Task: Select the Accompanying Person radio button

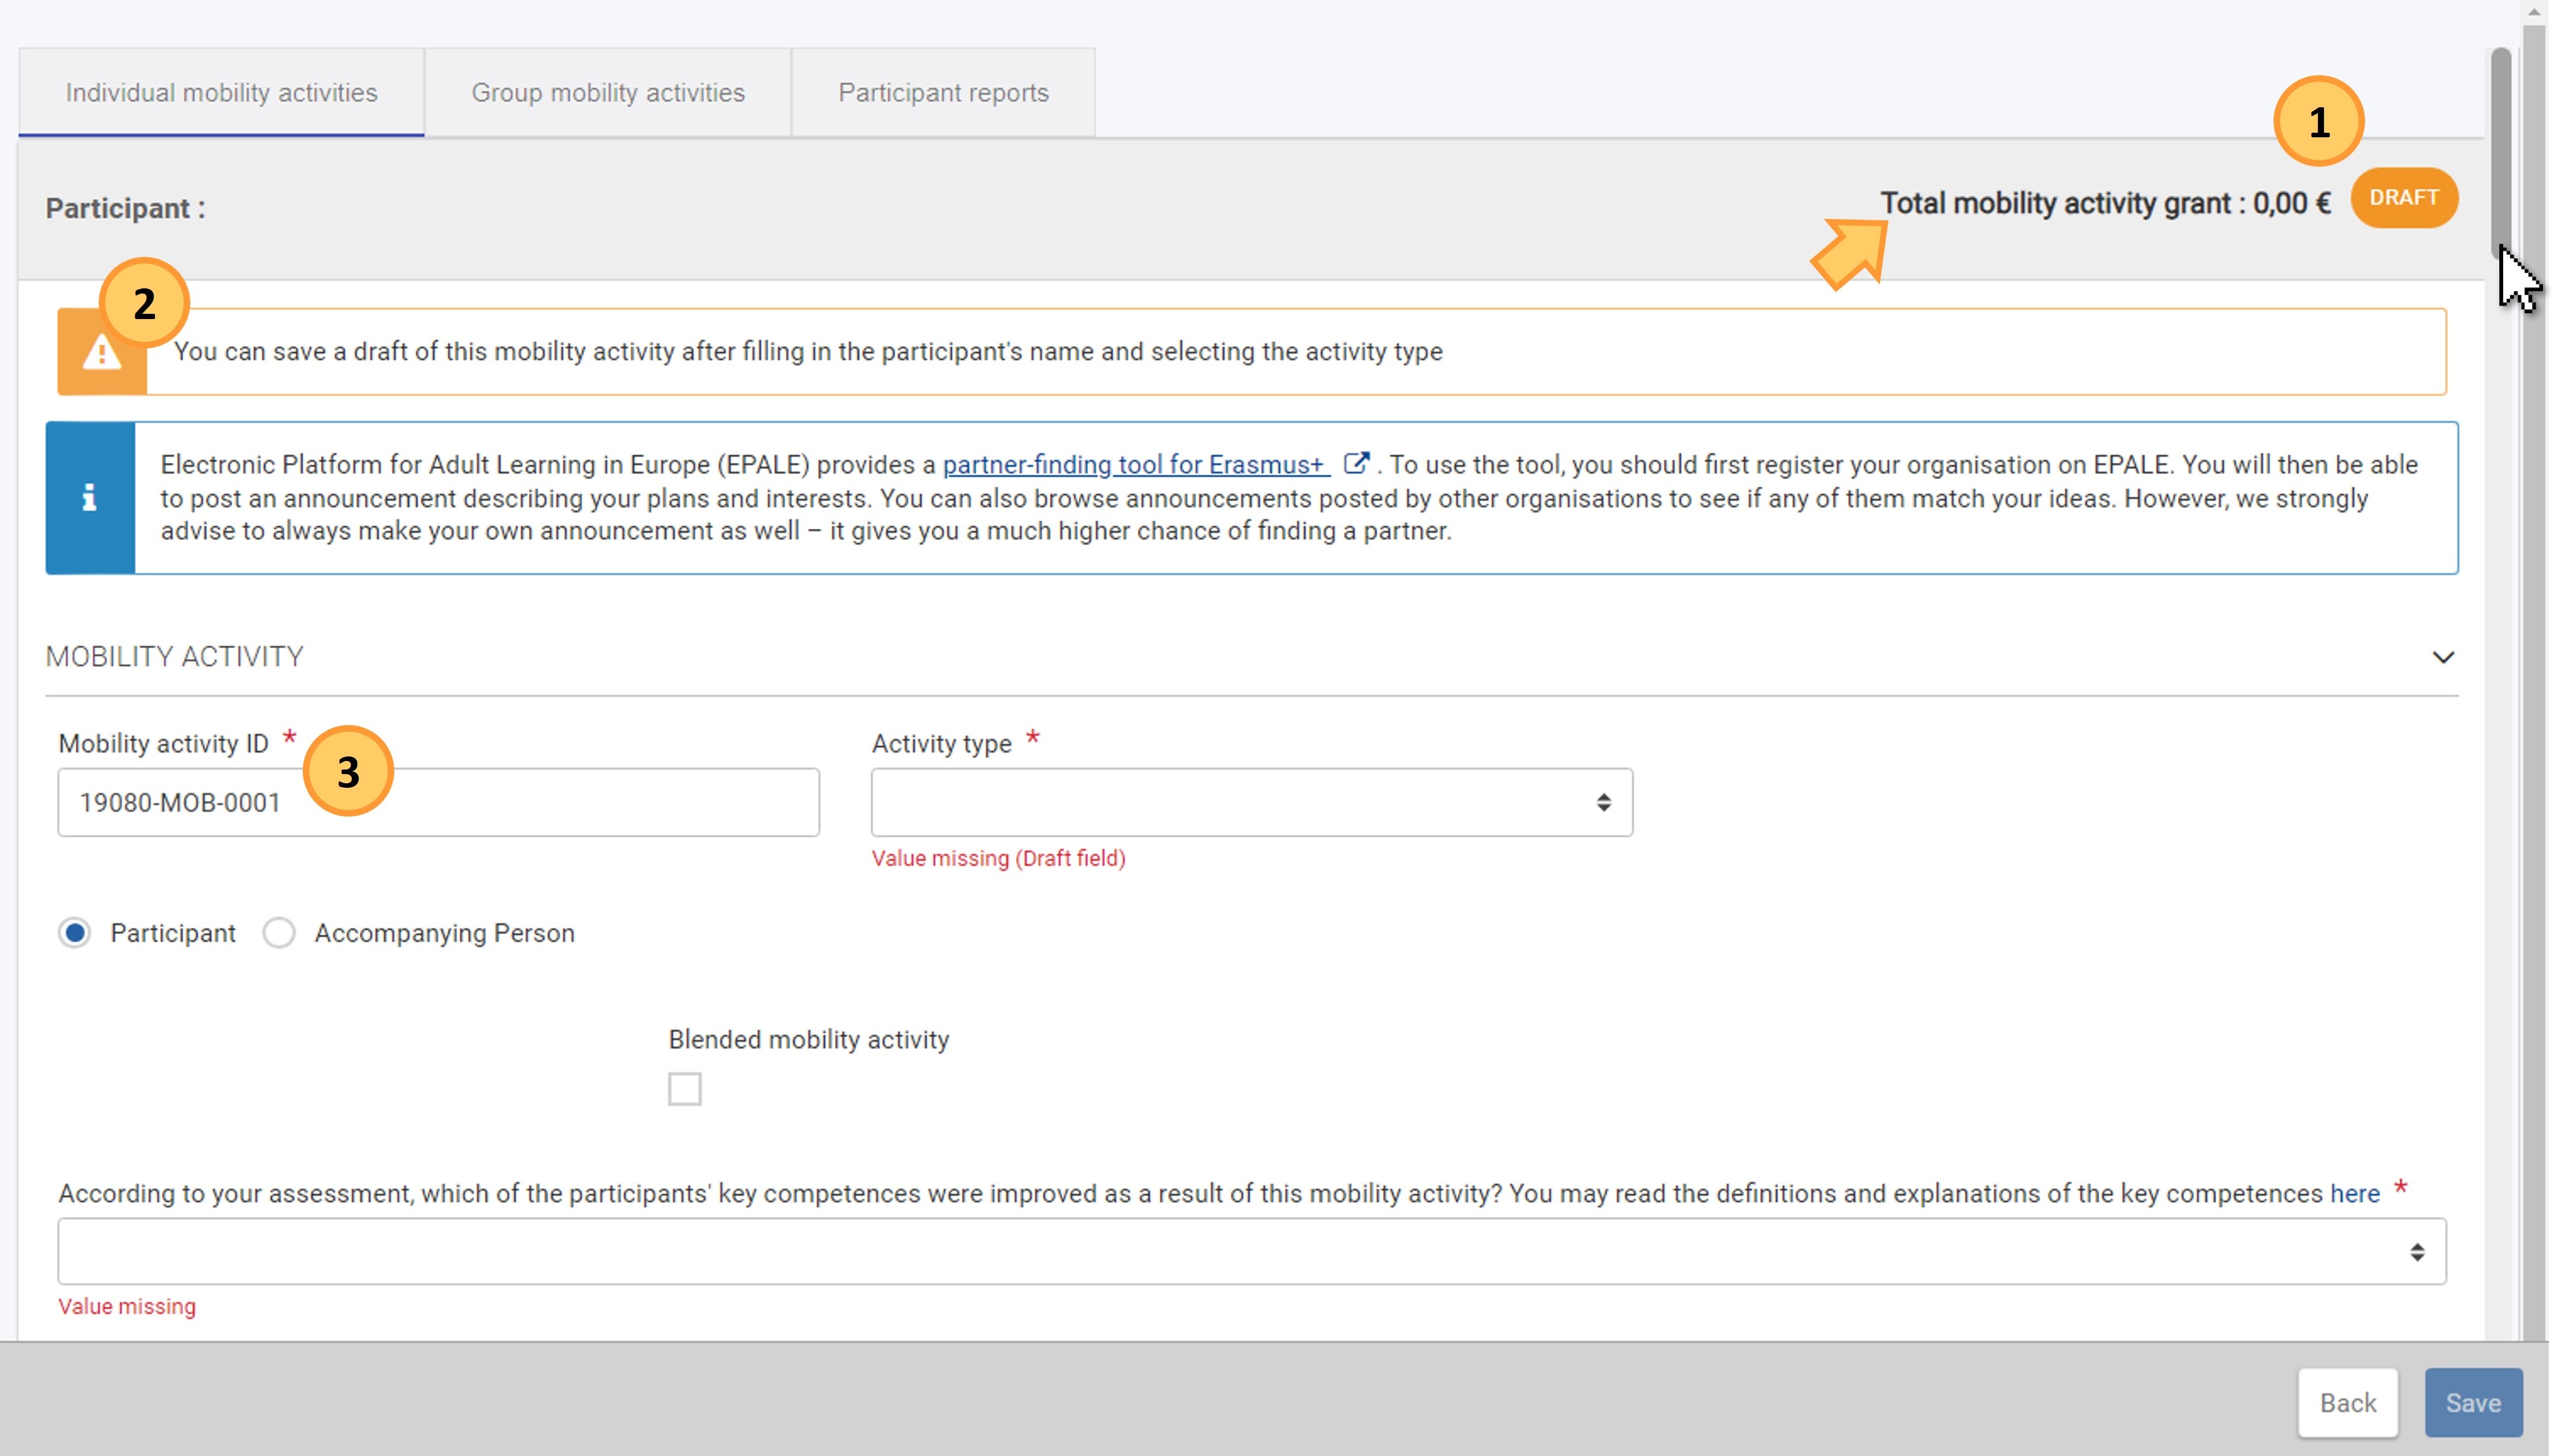Action: click(x=279, y=933)
